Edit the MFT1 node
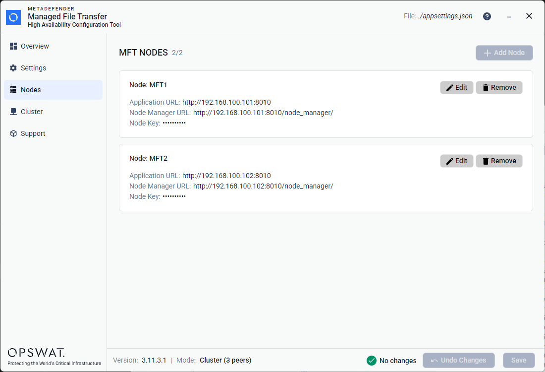This screenshot has height=372, width=545. (456, 88)
